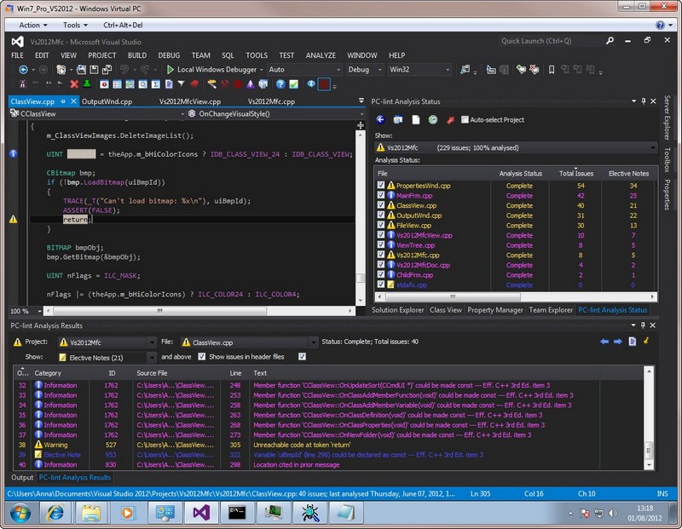Click the green checkmark toolbar icon
The image size is (682, 529).
tap(294, 83)
